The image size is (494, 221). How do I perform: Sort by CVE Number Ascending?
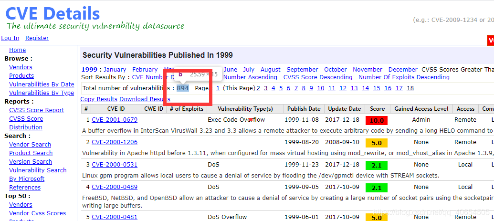[250, 77]
